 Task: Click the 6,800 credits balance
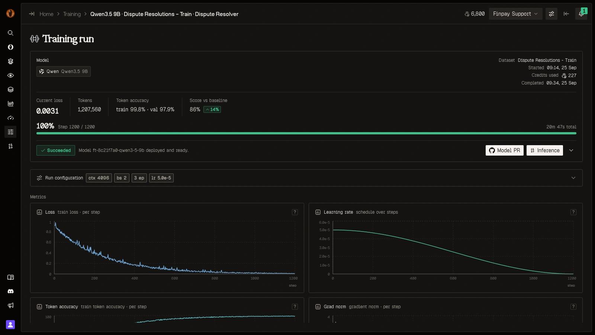475,14
